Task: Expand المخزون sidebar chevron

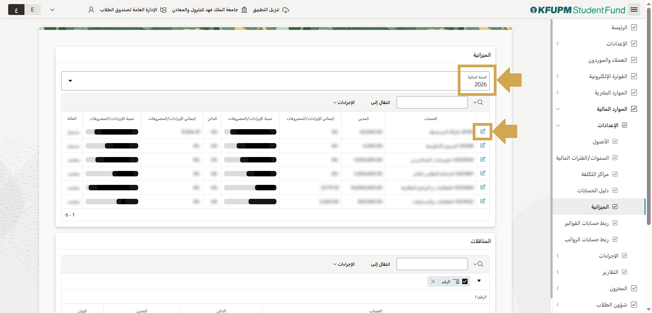Action: coord(558,288)
